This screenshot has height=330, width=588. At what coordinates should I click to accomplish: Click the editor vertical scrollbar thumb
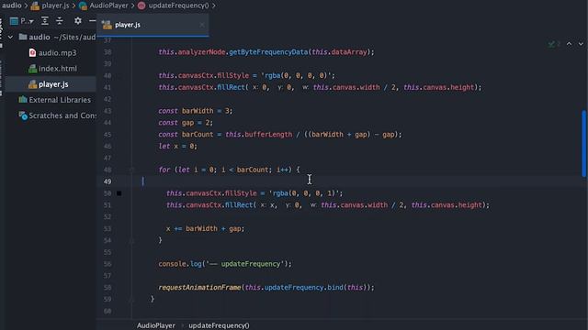pos(584,143)
